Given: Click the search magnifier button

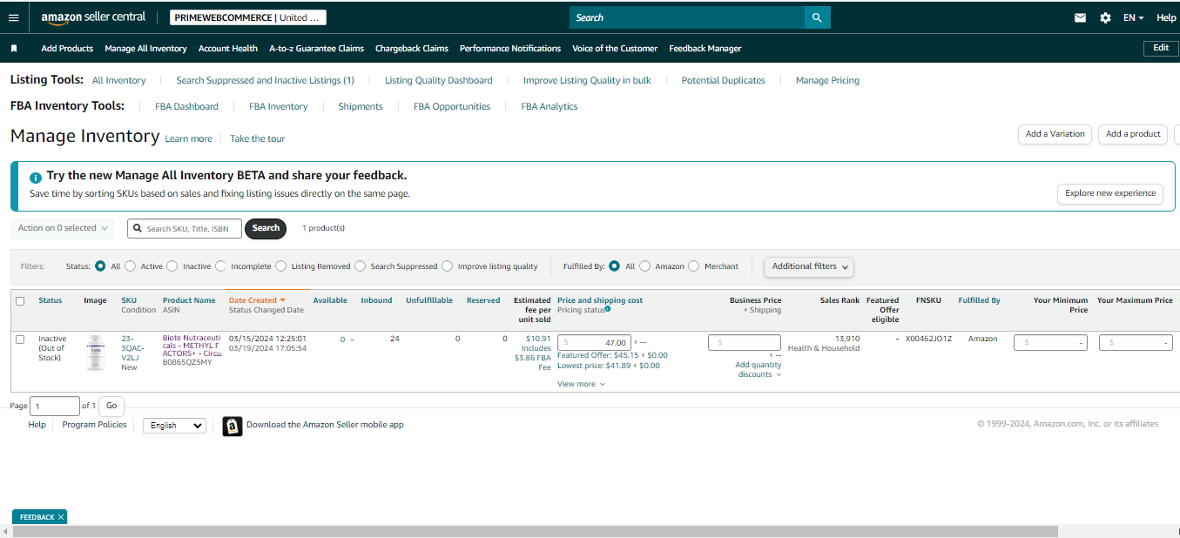Looking at the screenshot, I should pyautogui.click(x=817, y=17).
